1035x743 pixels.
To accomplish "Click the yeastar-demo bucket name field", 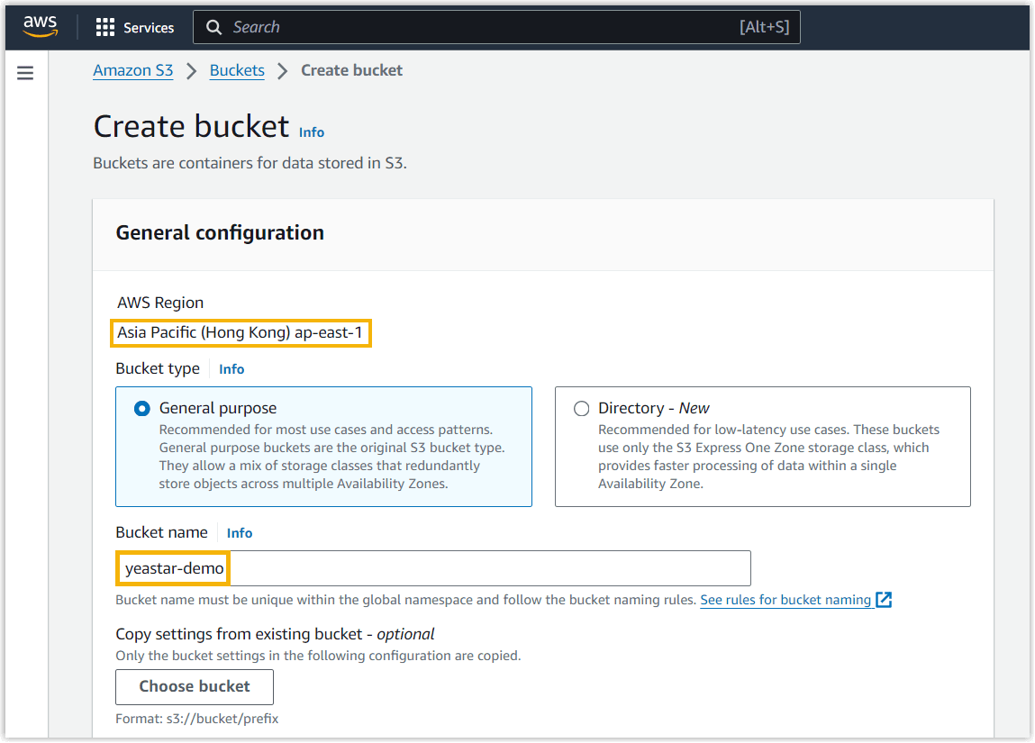I will point(432,568).
